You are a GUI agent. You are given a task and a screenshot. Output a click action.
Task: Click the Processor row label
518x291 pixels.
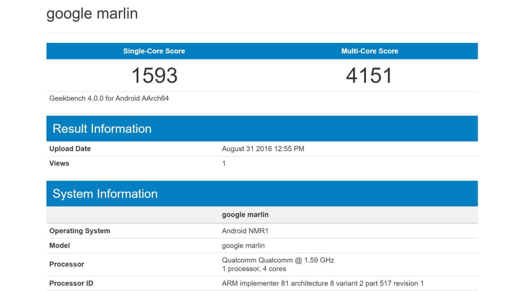click(67, 264)
